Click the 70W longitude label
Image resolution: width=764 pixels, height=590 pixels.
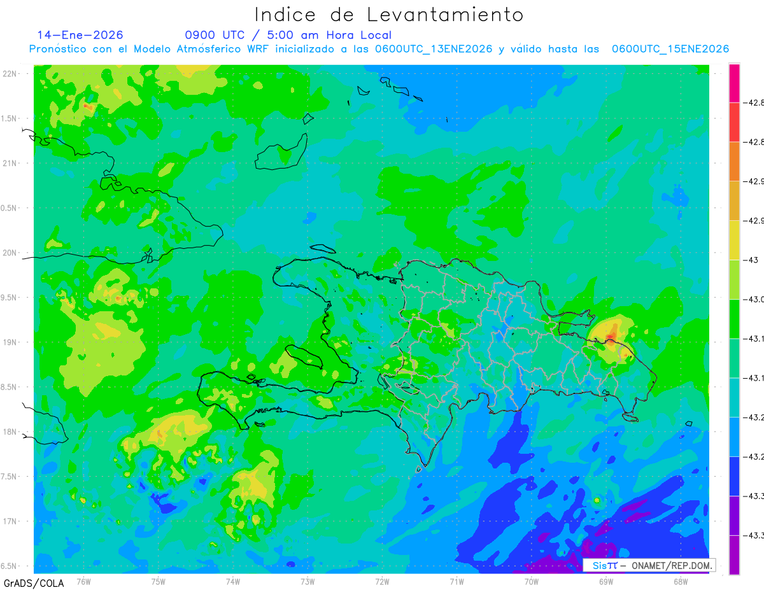(532, 581)
